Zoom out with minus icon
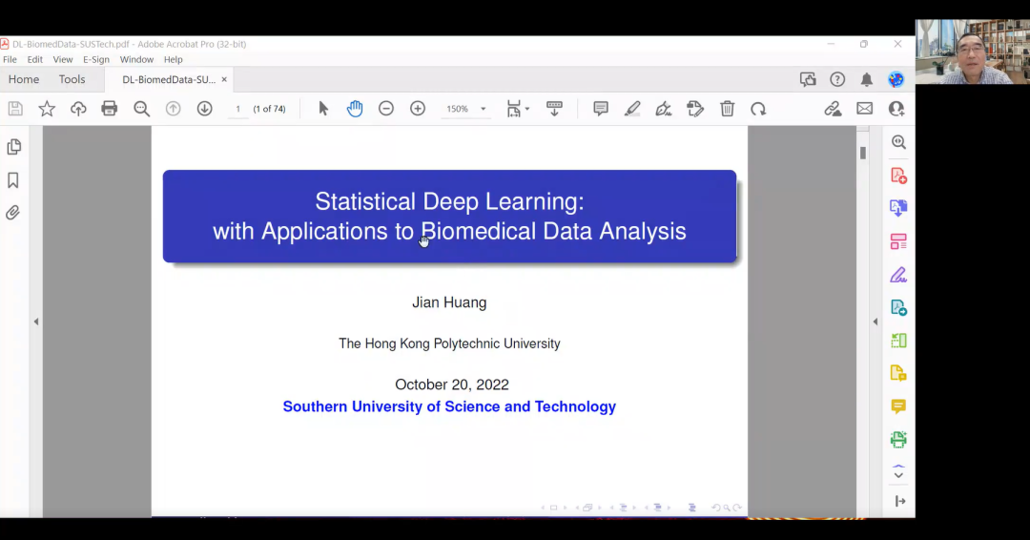Image resolution: width=1030 pixels, height=540 pixels. 386,109
